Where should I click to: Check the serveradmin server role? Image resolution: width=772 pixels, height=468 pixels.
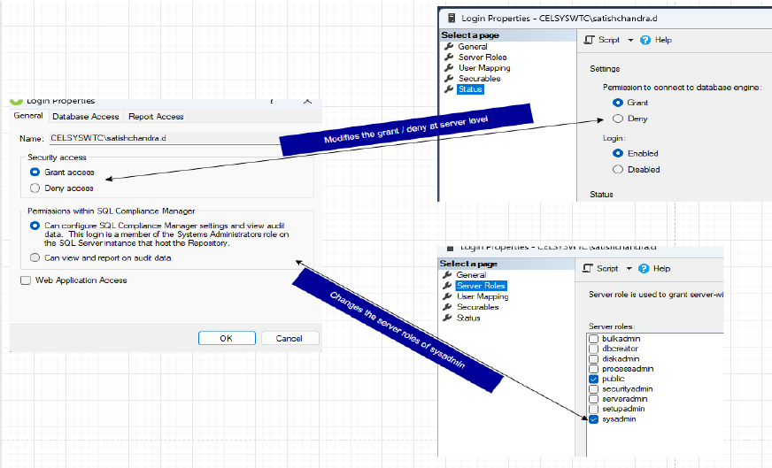click(x=594, y=399)
